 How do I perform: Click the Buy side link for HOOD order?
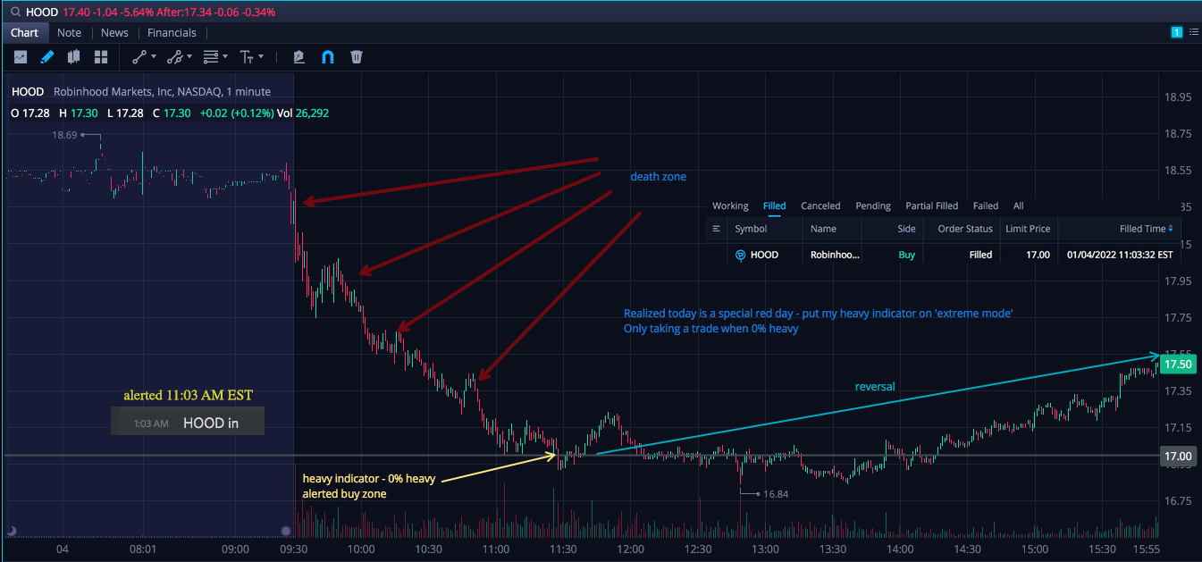pyautogui.click(x=907, y=255)
